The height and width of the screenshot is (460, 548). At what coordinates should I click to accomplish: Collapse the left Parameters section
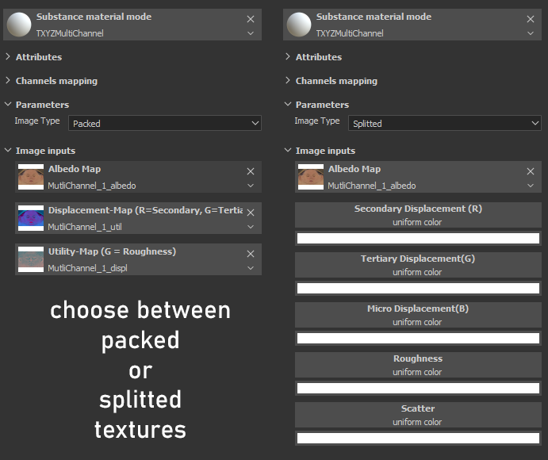(8, 105)
